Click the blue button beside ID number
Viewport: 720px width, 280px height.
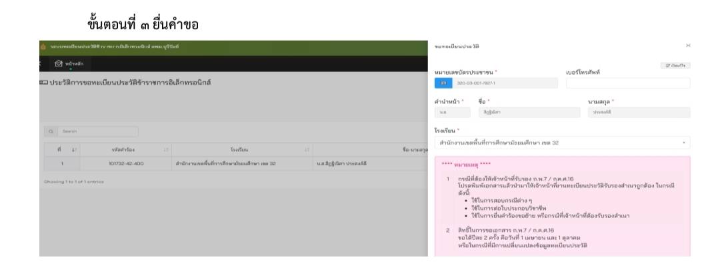coord(443,83)
